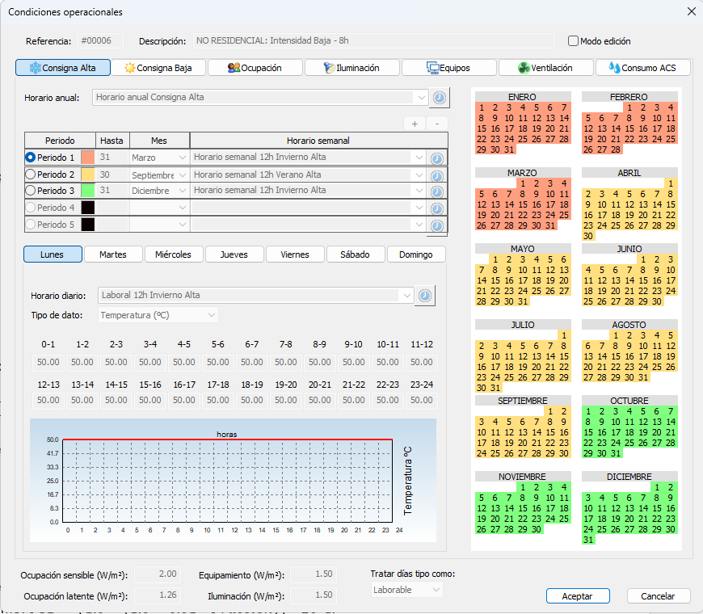
Task: Remove a period with the minus button
Action: [437, 124]
